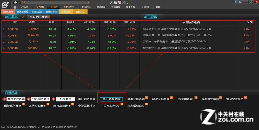The height and width of the screenshot is (130, 259).
Task: Select the 上榜次数最多 filter
Action: click(37, 106)
